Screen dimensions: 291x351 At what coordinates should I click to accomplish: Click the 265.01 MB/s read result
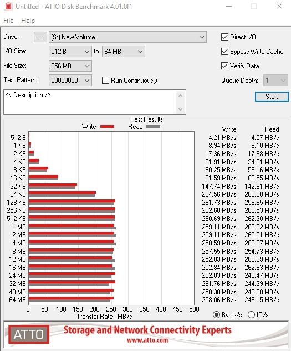coord(262,235)
